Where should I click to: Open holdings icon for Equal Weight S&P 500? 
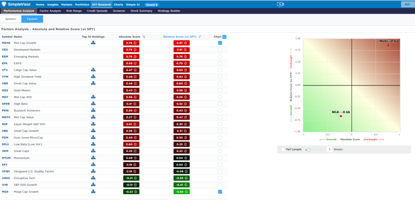click(x=93, y=124)
